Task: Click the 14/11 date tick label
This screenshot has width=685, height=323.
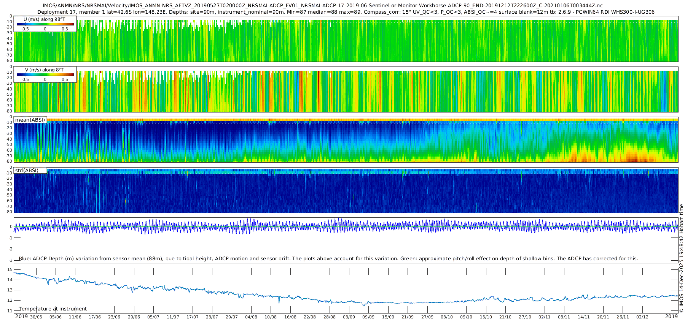Action: coord(584,317)
